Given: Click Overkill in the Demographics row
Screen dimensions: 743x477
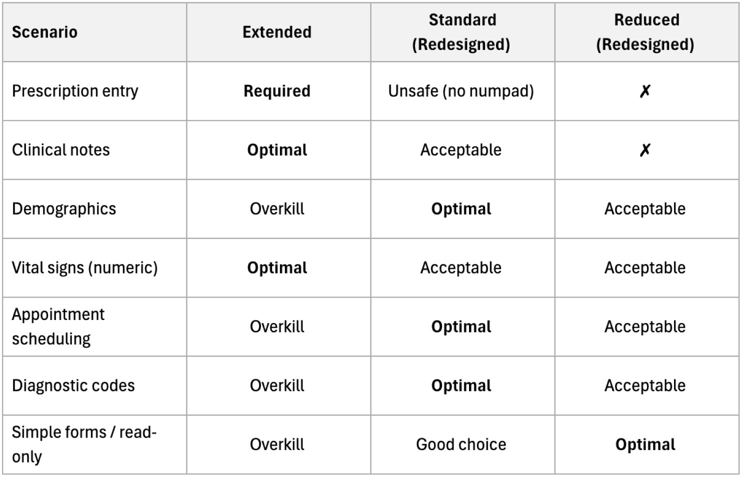Looking at the screenshot, I should click(x=277, y=209).
